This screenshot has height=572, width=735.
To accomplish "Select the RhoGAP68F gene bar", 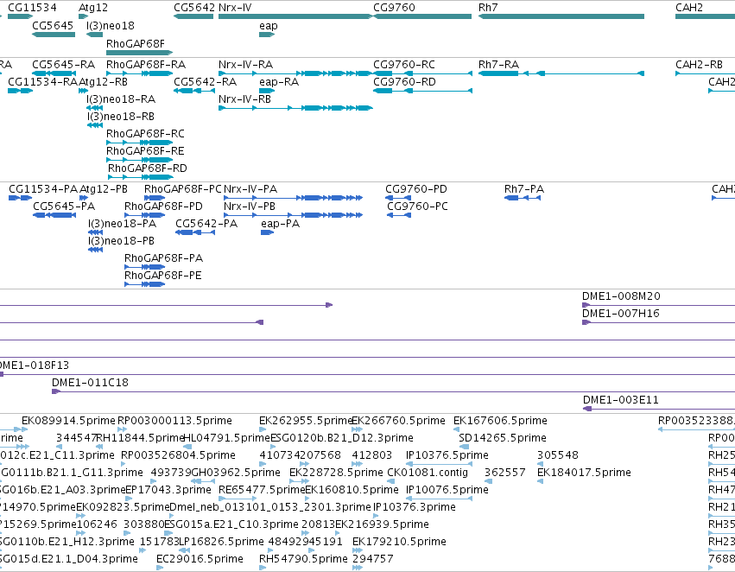I will (140, 53).
